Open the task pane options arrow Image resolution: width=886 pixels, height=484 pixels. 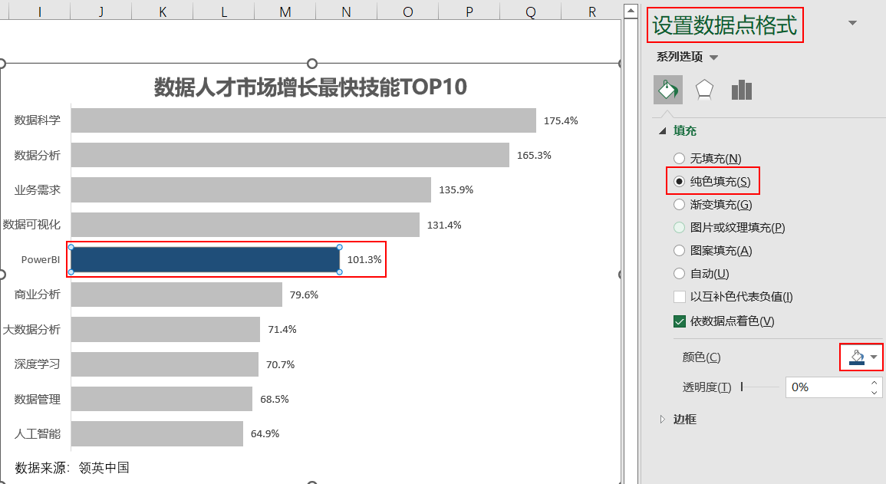(x=853, y=23)
